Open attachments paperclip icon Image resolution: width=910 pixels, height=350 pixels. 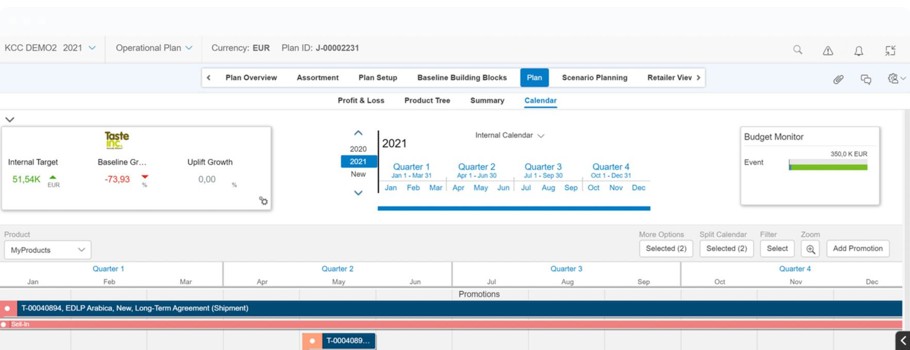point(838,79)
